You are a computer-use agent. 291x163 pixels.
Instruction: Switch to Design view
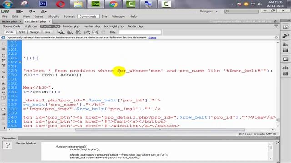click(35, 32)
